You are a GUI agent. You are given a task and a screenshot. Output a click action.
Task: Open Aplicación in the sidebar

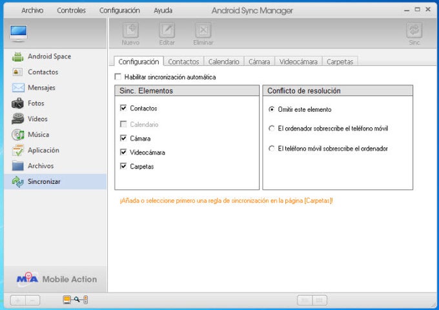point(55,150)
